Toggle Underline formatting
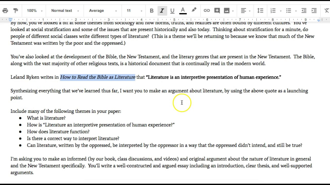This screenshot has height=185, width=330. (172, 11)
